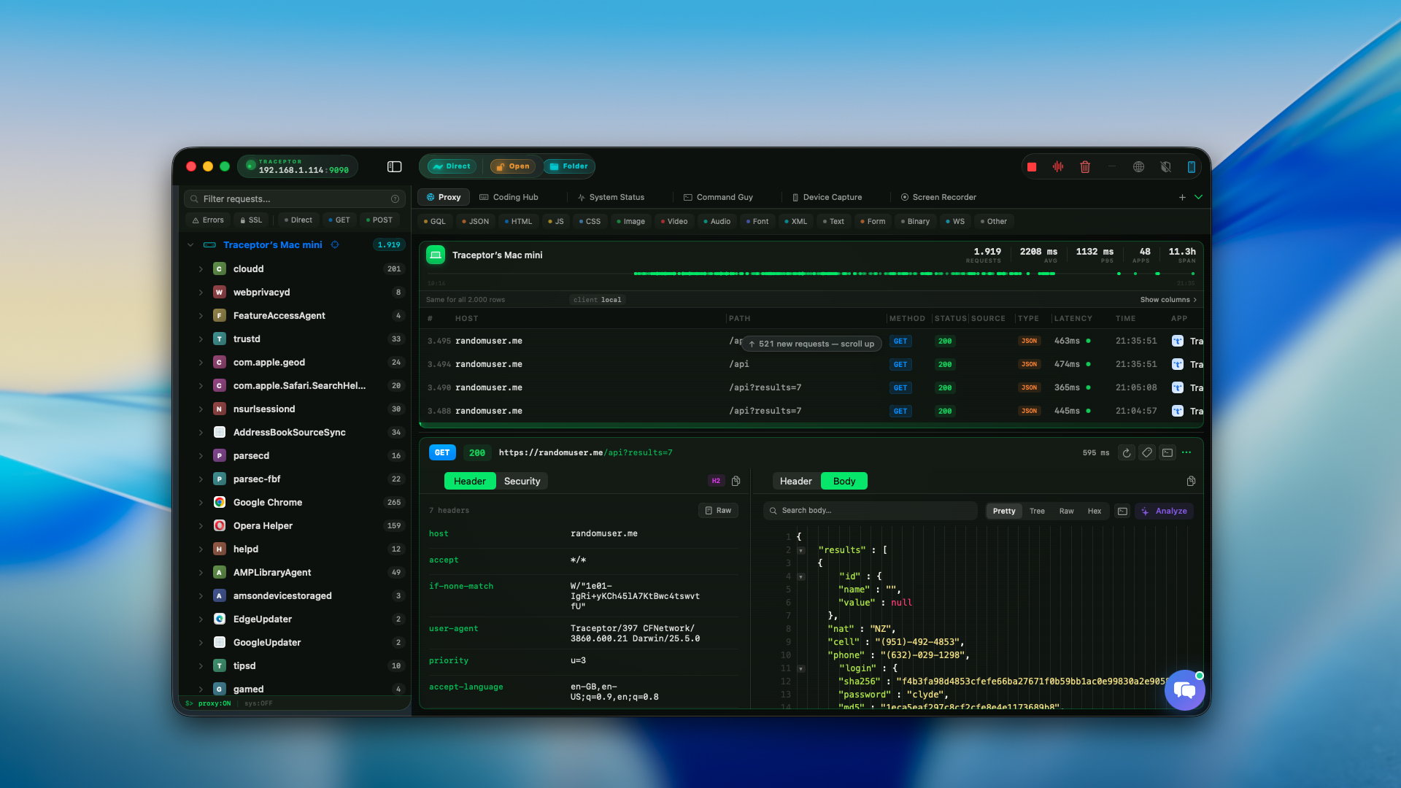Open the chat support bubble
The width and height of the screenshot is (1401, 788).
click(x=1184, y=690)
